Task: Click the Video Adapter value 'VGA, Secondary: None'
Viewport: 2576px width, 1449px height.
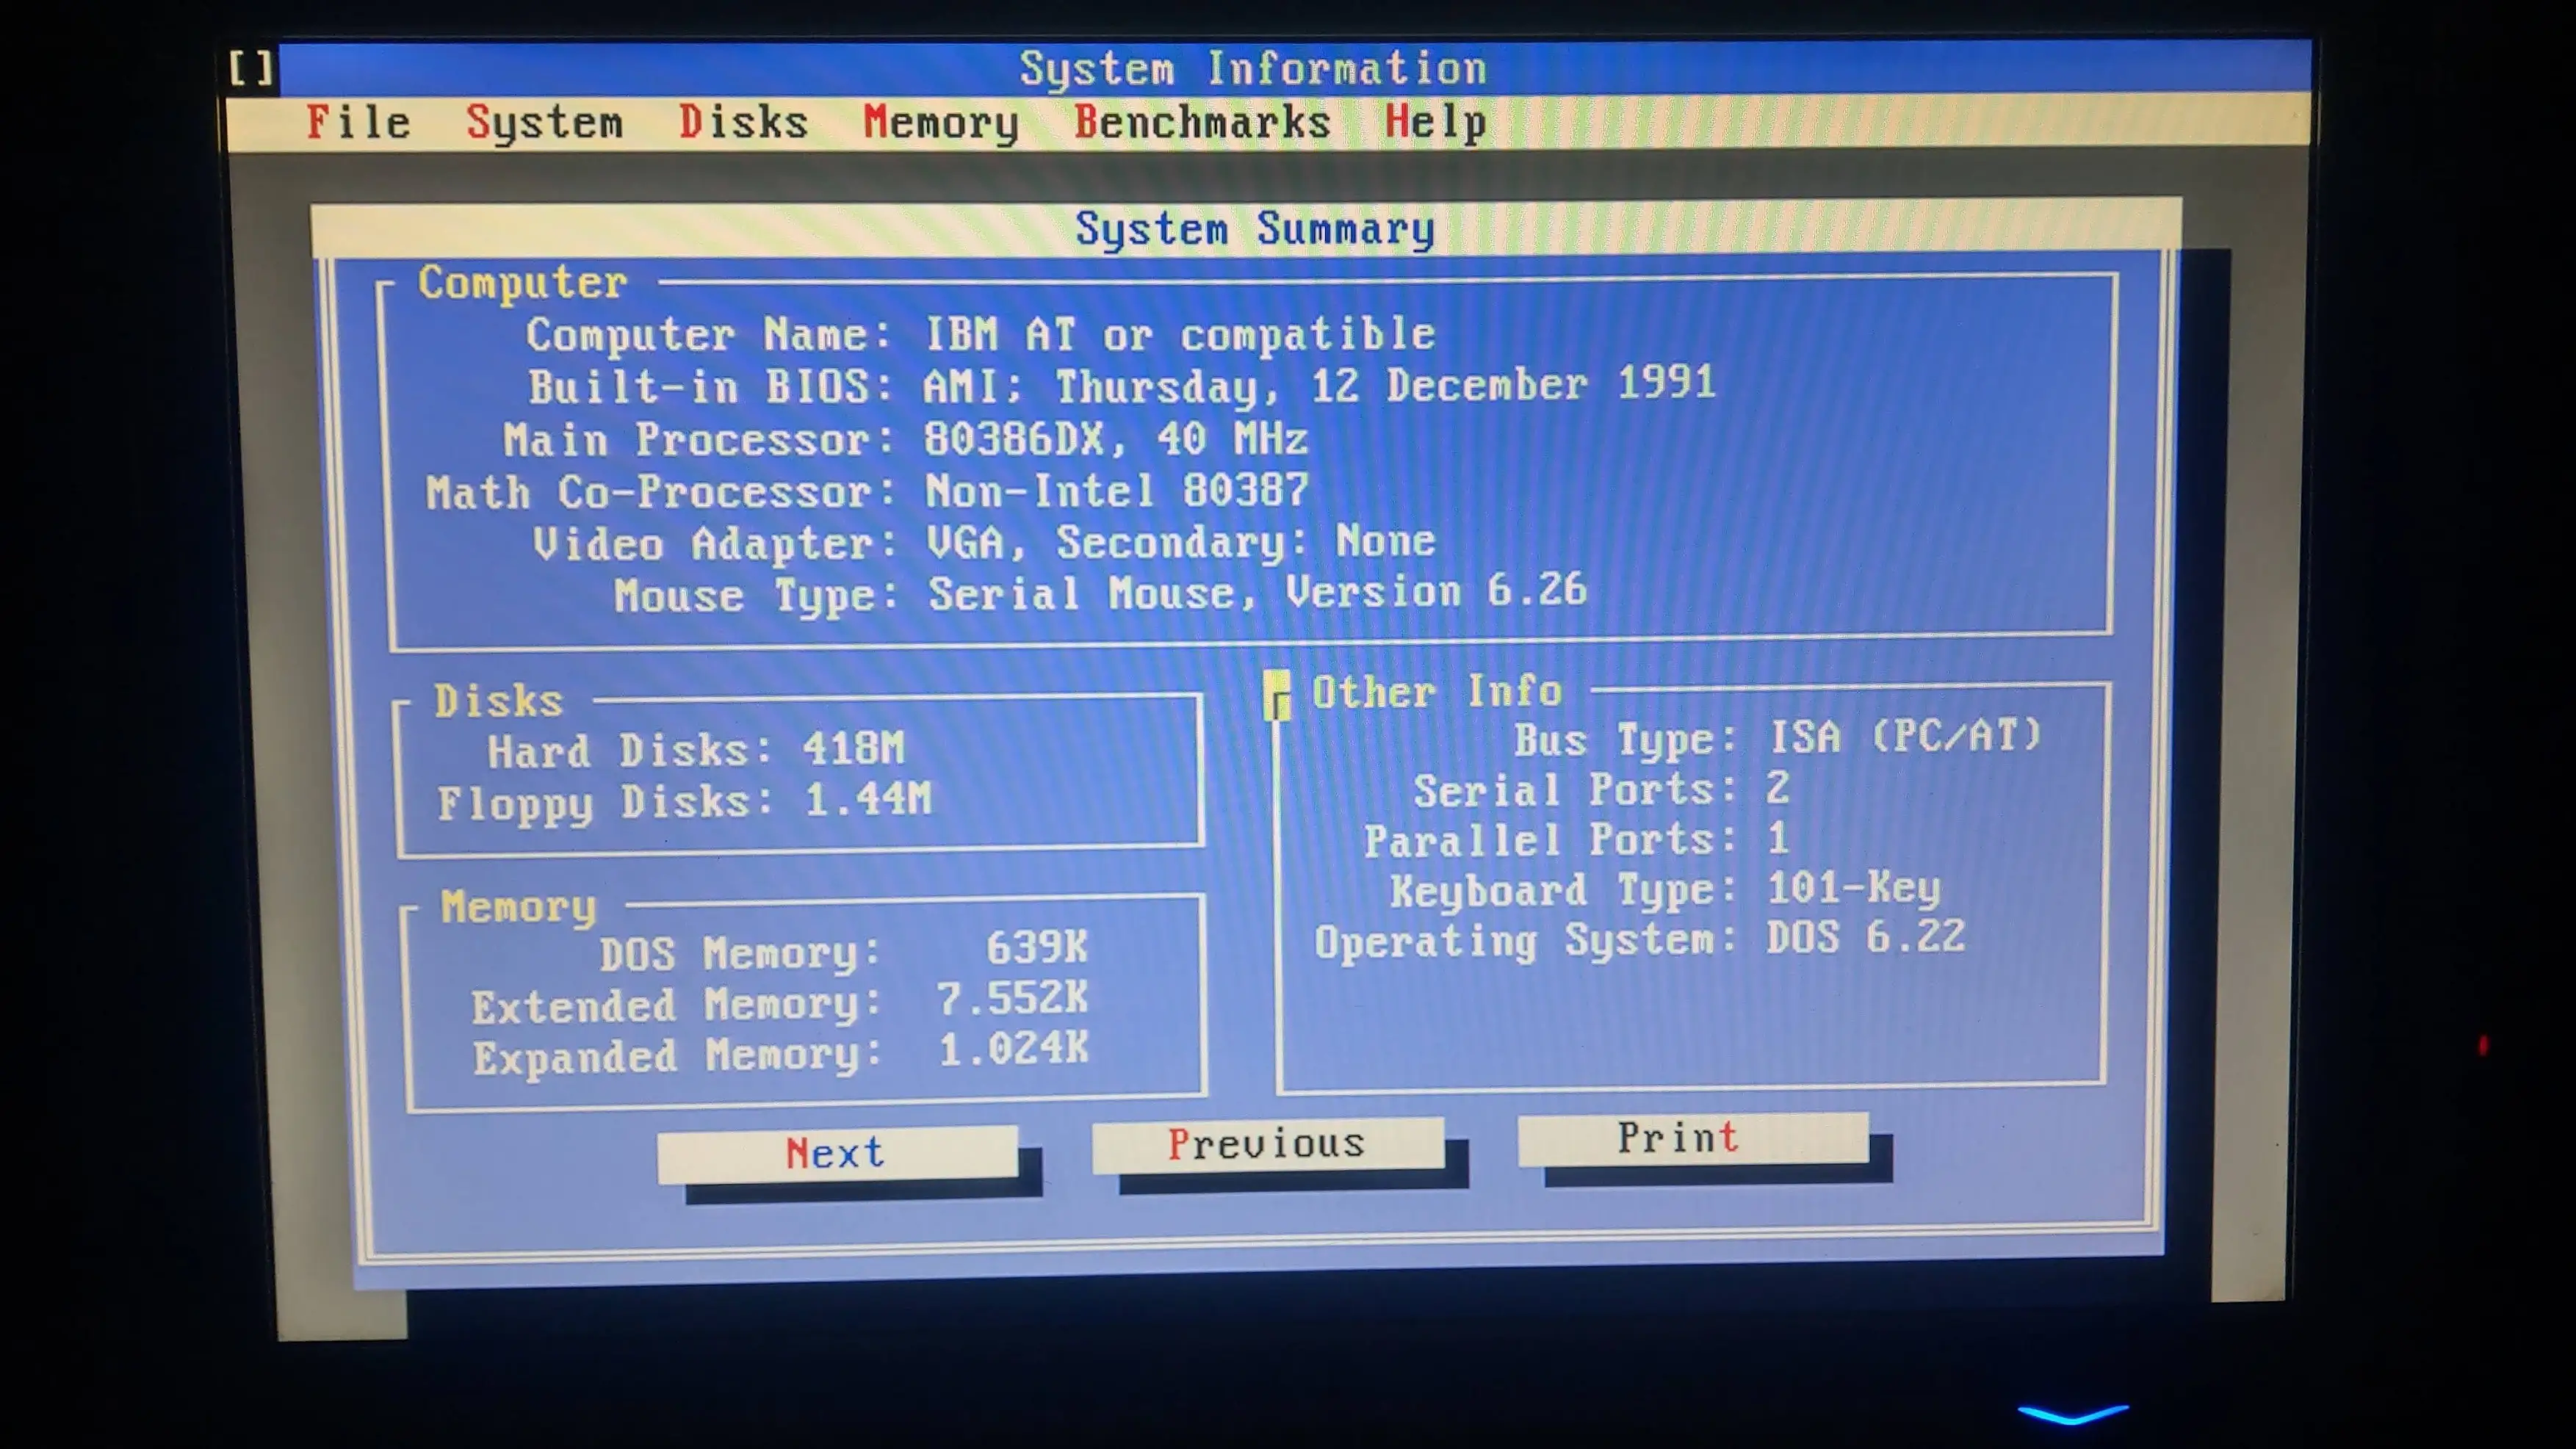Action: coord(1180,542)
